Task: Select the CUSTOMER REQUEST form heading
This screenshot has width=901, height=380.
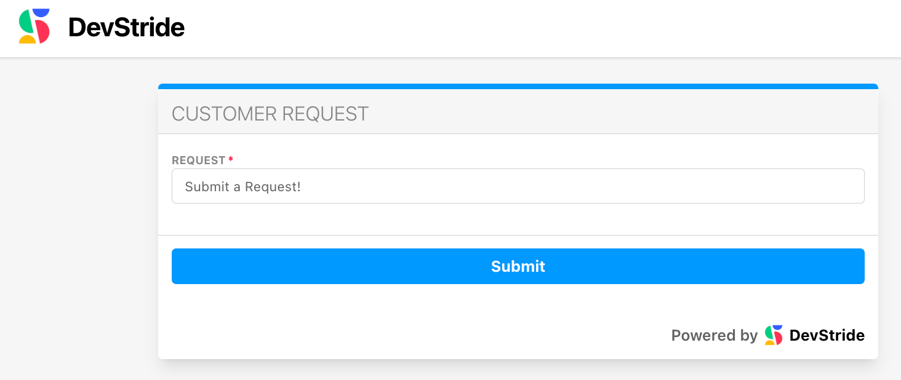Action: click(x=270, y=114)
